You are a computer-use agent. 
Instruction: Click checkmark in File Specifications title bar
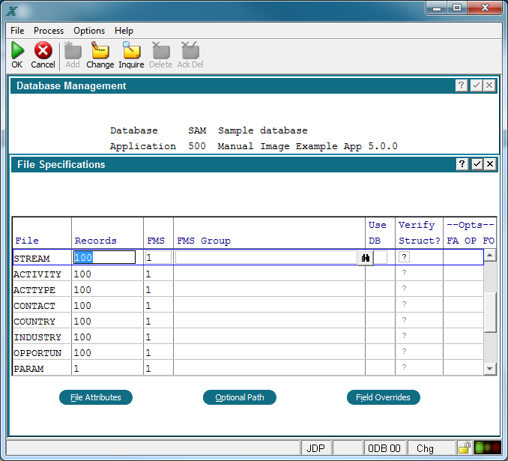coord(477,164)
